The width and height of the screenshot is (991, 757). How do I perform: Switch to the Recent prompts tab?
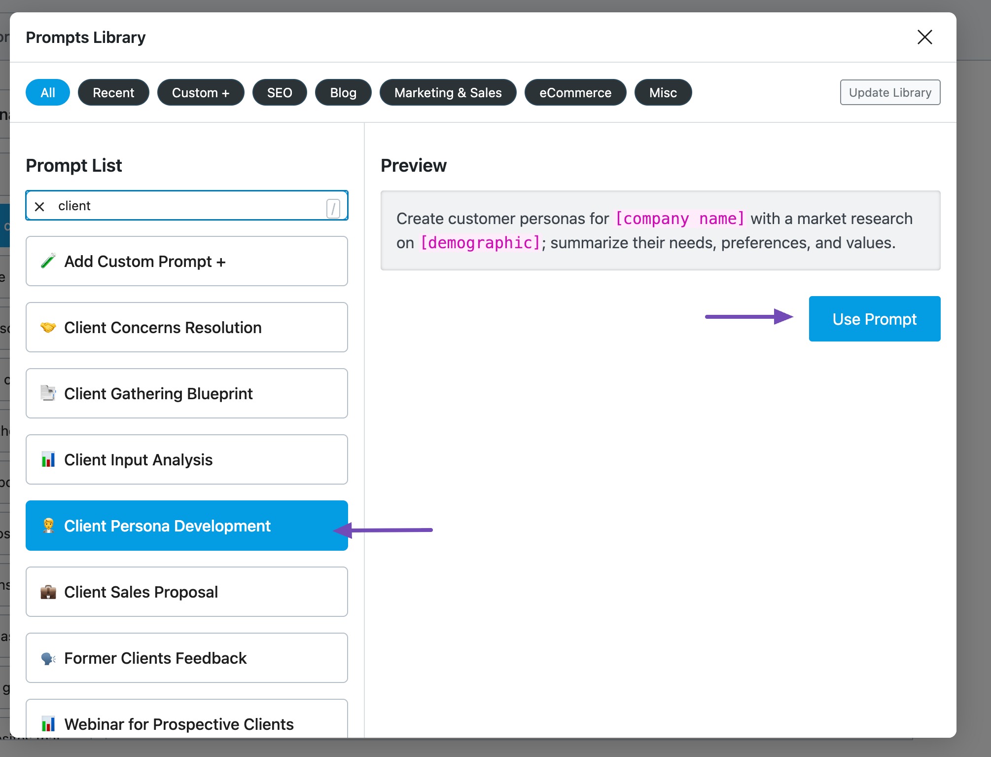[x=113, y=92]
